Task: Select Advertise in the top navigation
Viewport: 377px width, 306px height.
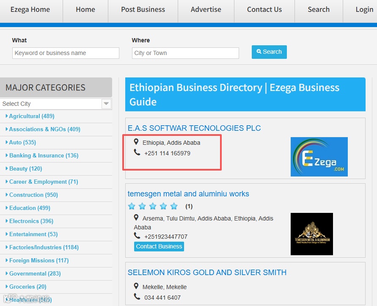Action: coord(206,10)
